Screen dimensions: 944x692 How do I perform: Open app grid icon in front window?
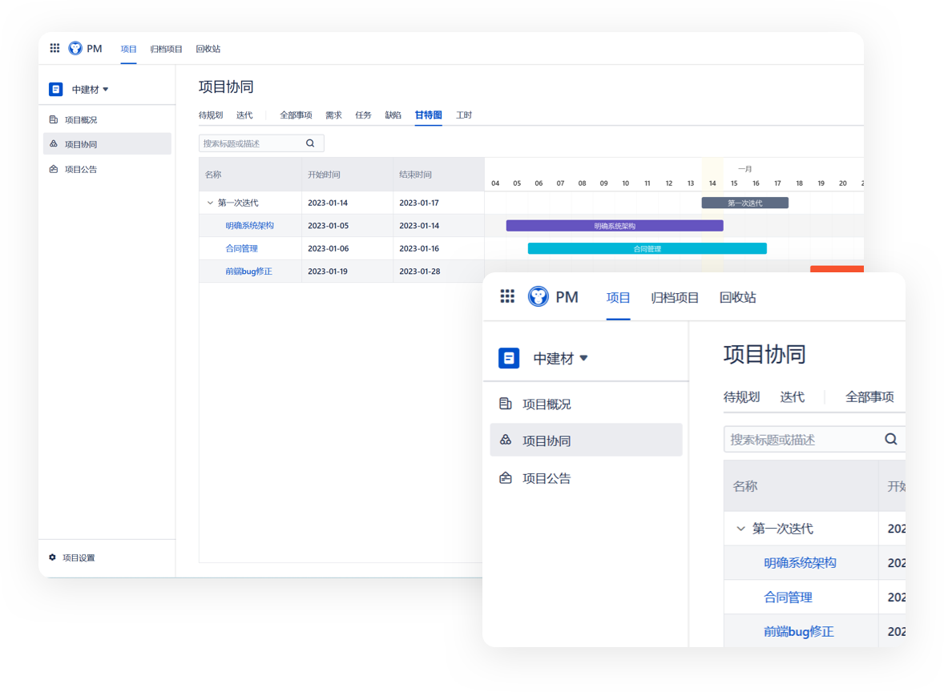click(x=507, y=296)
